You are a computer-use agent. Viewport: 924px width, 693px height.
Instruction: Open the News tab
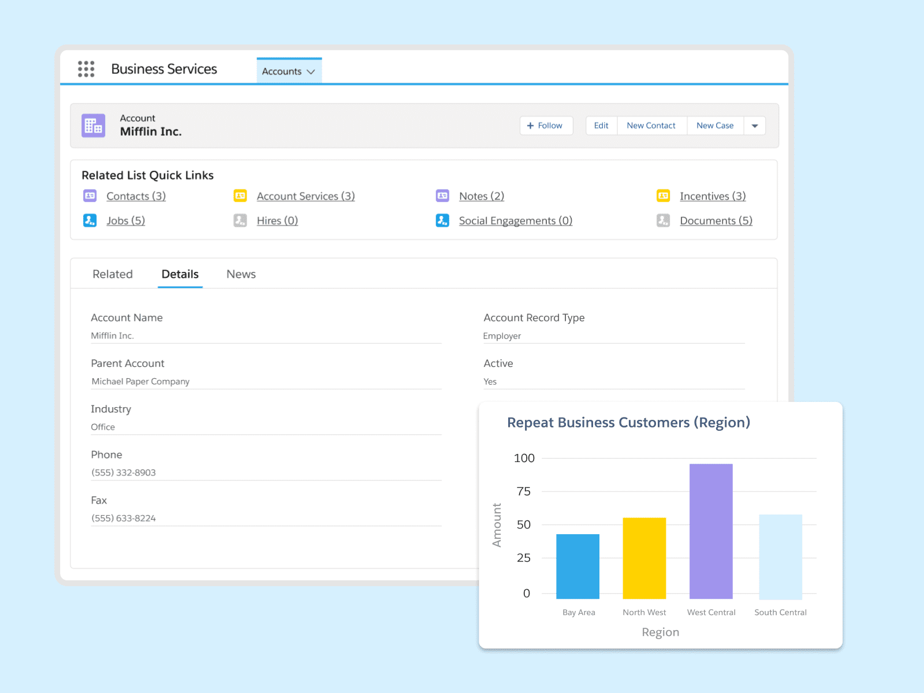[x=241, y=274]
